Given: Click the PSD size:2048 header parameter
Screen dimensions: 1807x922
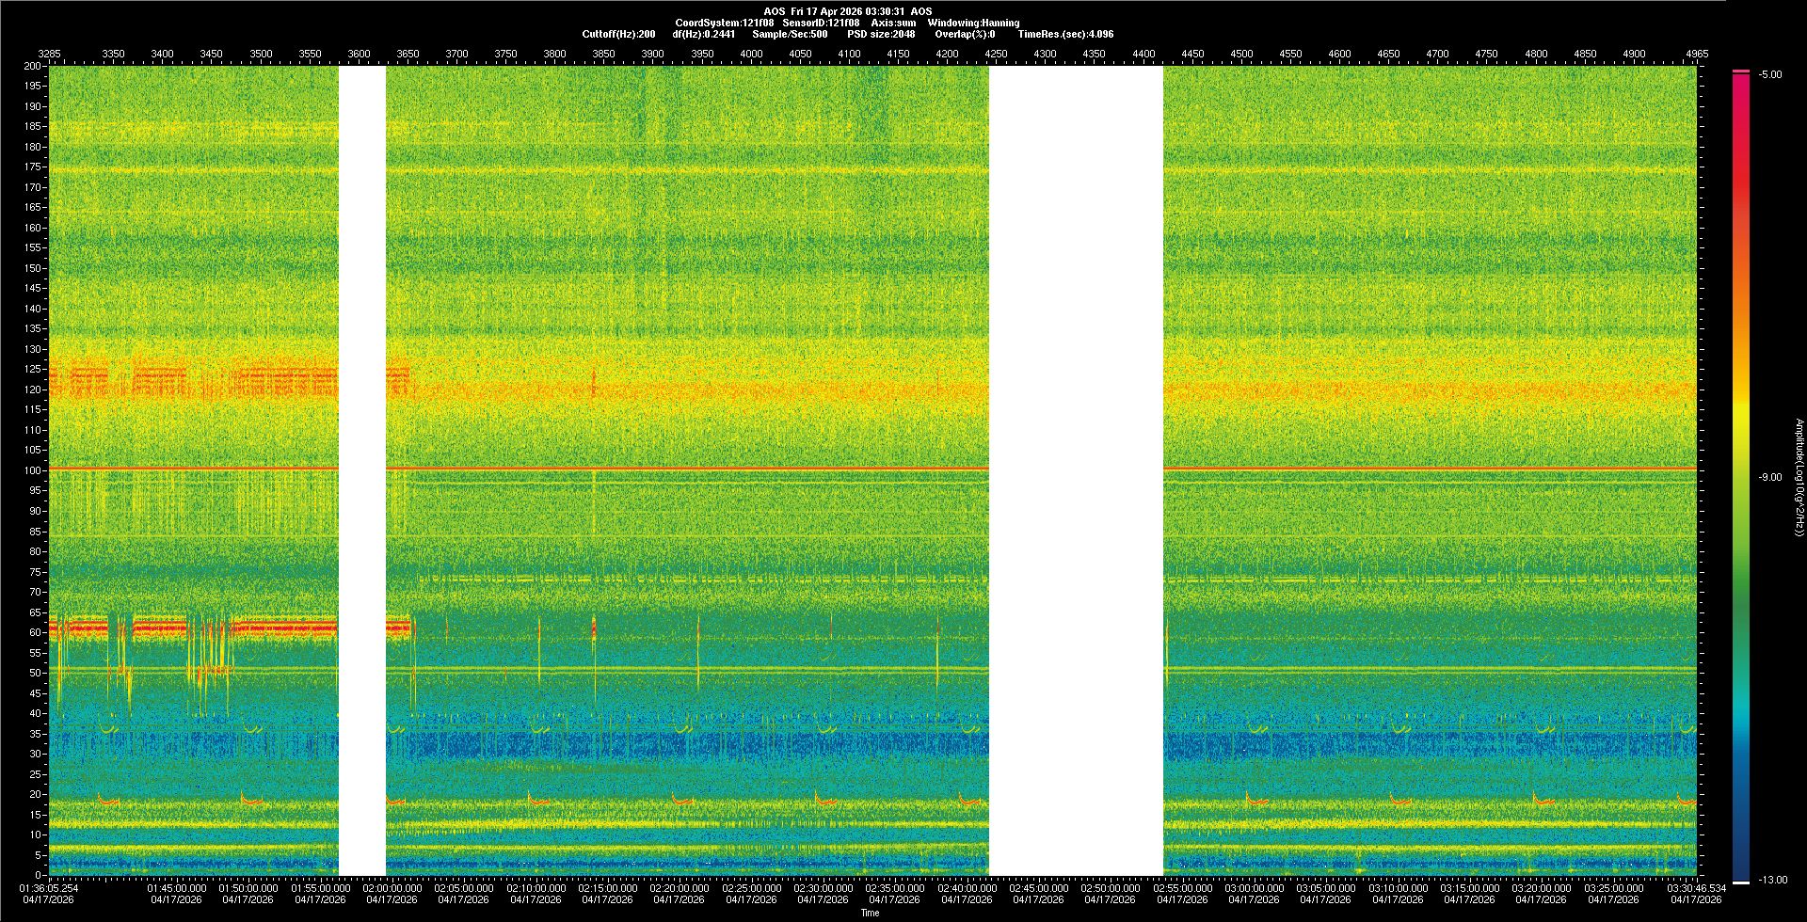Looking at the screenshot, I should (x=883, y=34).
